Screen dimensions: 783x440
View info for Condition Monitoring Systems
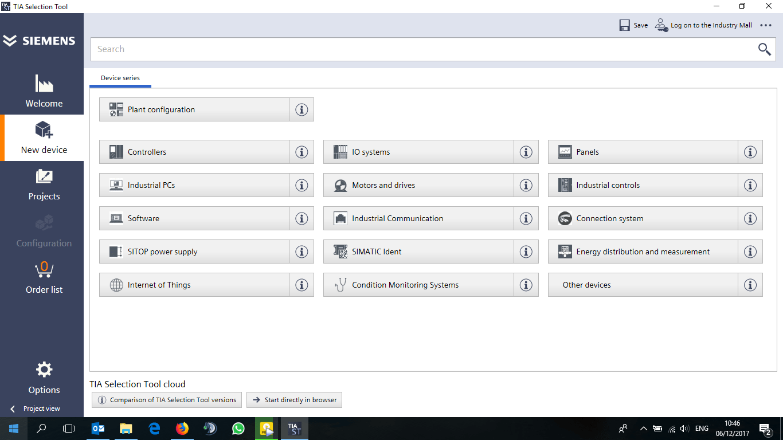click(x=526, y=285)
